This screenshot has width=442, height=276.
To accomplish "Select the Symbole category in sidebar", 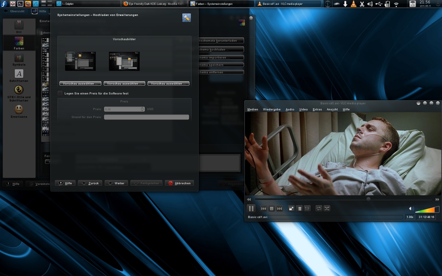I will click(19, 59).
